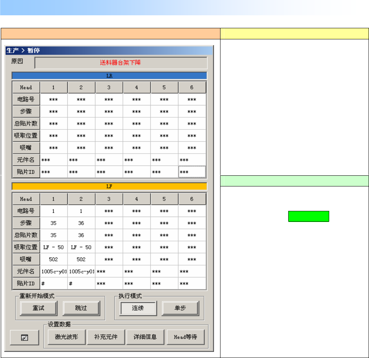Viewport: 369px width, 358px height.
Task: Click the Head等待 button
Action: (x=185, y=337)
